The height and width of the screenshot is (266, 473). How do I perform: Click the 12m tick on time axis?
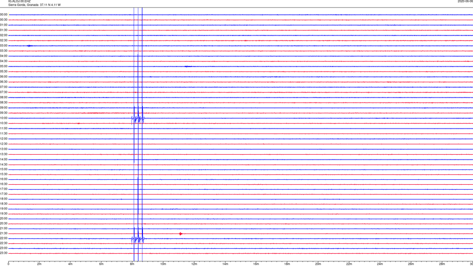(x=194, y=264)
